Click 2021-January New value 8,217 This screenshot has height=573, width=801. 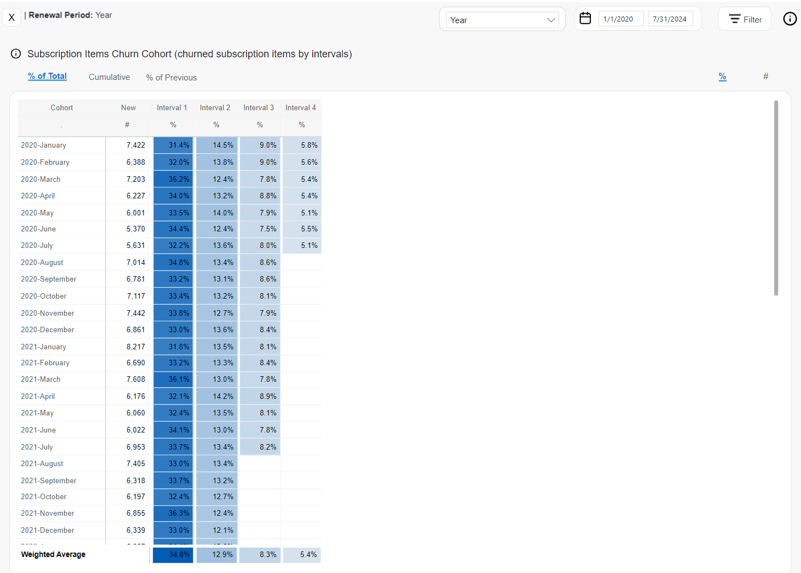136,347
